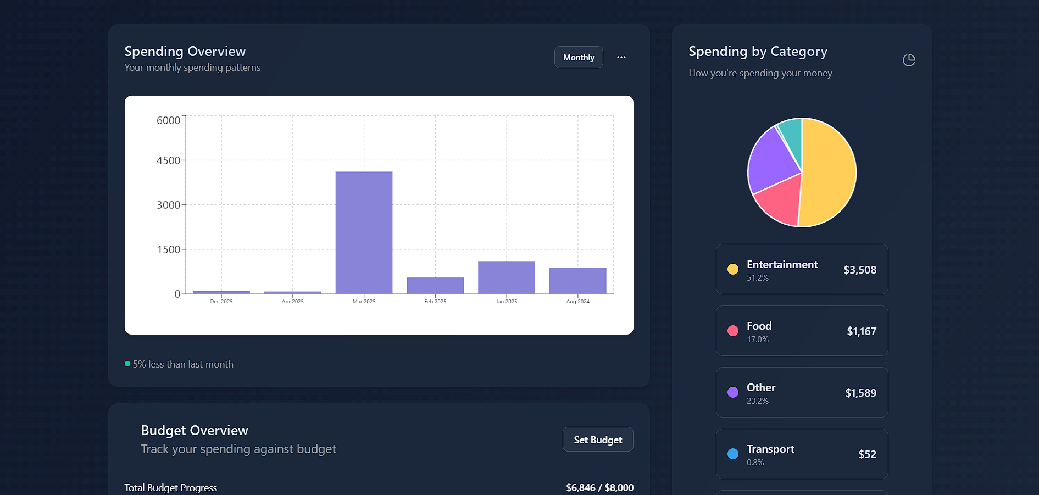Screen dimensions: 1039x495
Task: Click the '17.0%' Food percentage
Action: [758, 340]
